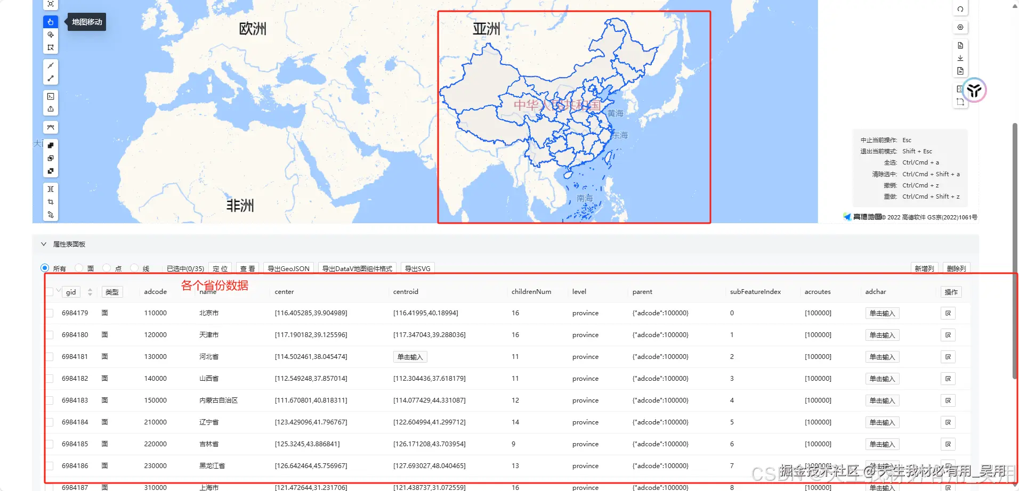The width and height of the screenshot is (1019, 491).
Task: Open the dropdown beside the select-all checkbox
Action: click(x=58, y=292)
